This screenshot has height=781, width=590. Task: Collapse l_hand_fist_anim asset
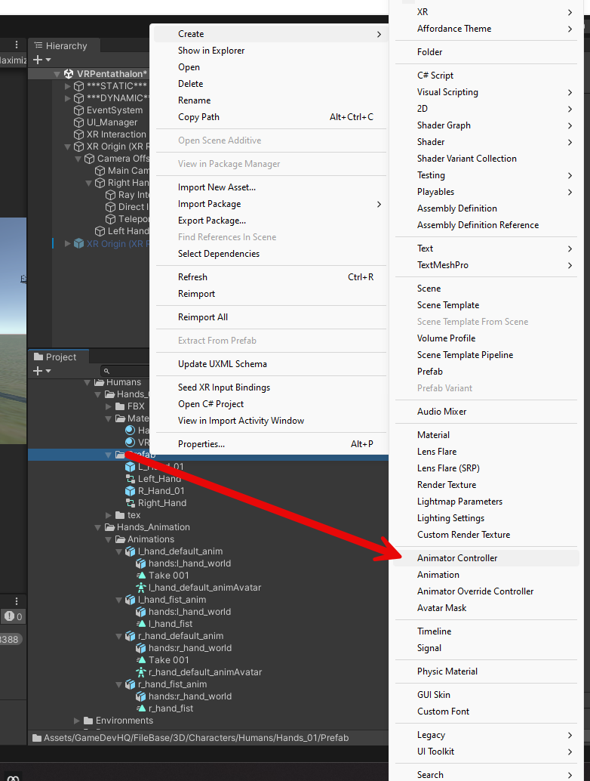119,600
